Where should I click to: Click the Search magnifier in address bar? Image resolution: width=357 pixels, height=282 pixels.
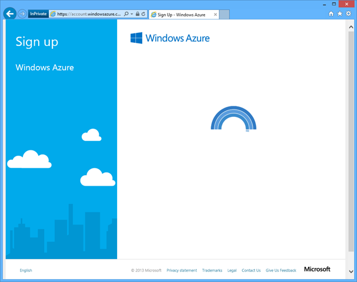tap(126, 14)
